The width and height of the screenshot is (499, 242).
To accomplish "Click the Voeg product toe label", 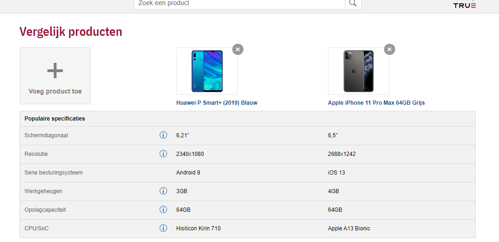I will pos(55,92).
